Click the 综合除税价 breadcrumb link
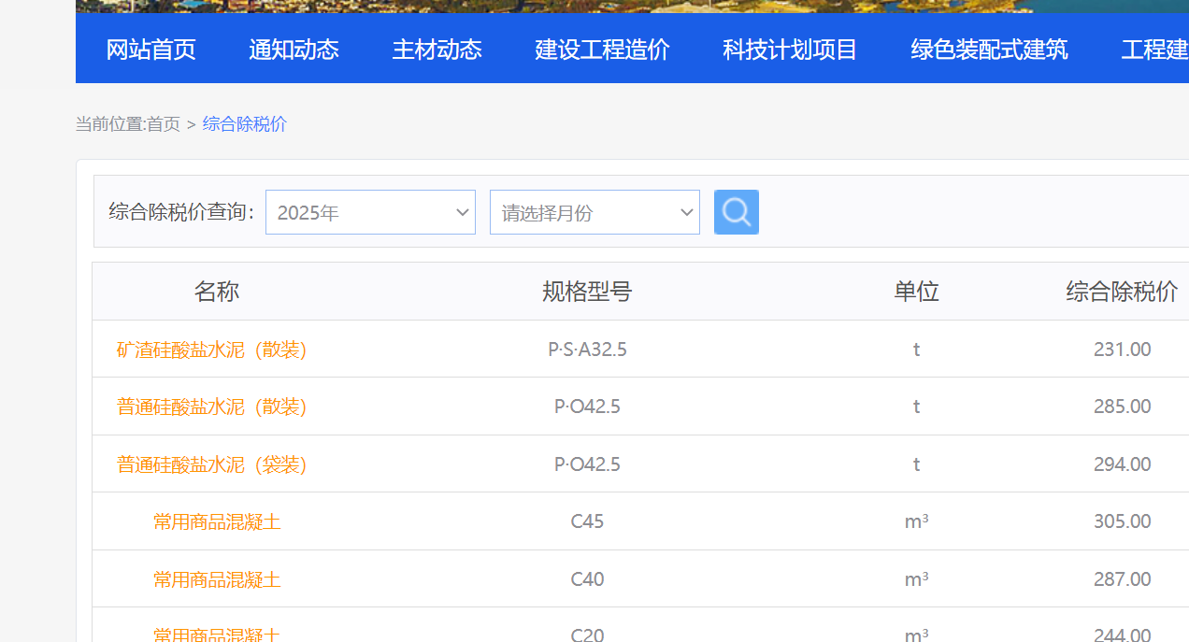1189x642 pixels. point(245,124)
